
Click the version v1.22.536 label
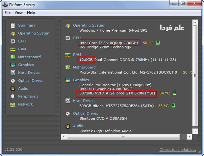pyautogui.click(x=13, y=149)
